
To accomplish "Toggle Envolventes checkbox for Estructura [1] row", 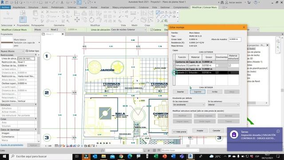I will click(x=217, y=65).
